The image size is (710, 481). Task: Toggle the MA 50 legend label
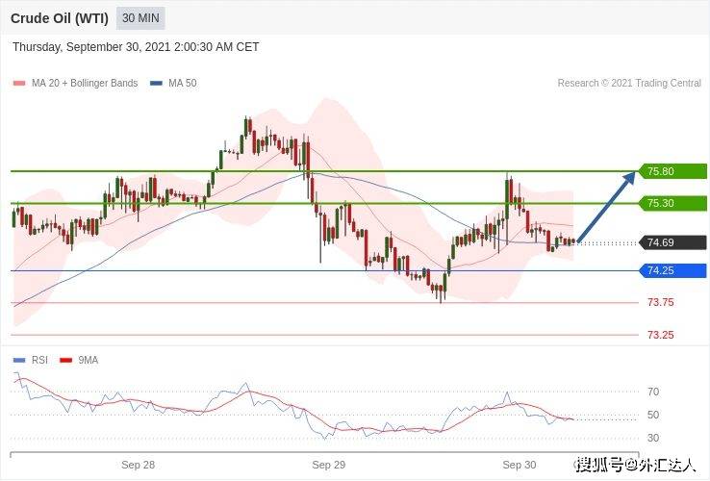point(183,84)
